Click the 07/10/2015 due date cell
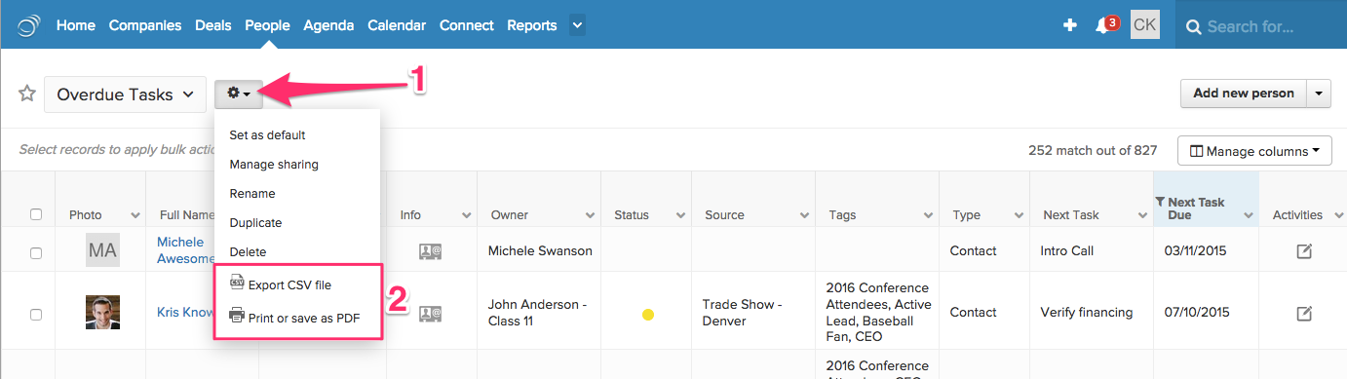This screenshot has width=1347, height=379. click(x=1197, y=313)
